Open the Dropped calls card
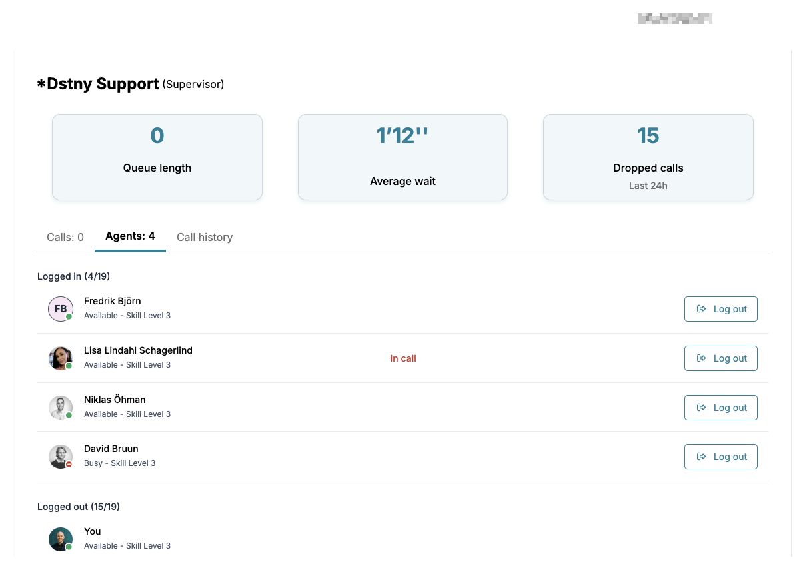This screenshot has height=570, width=805. point(648,157)
